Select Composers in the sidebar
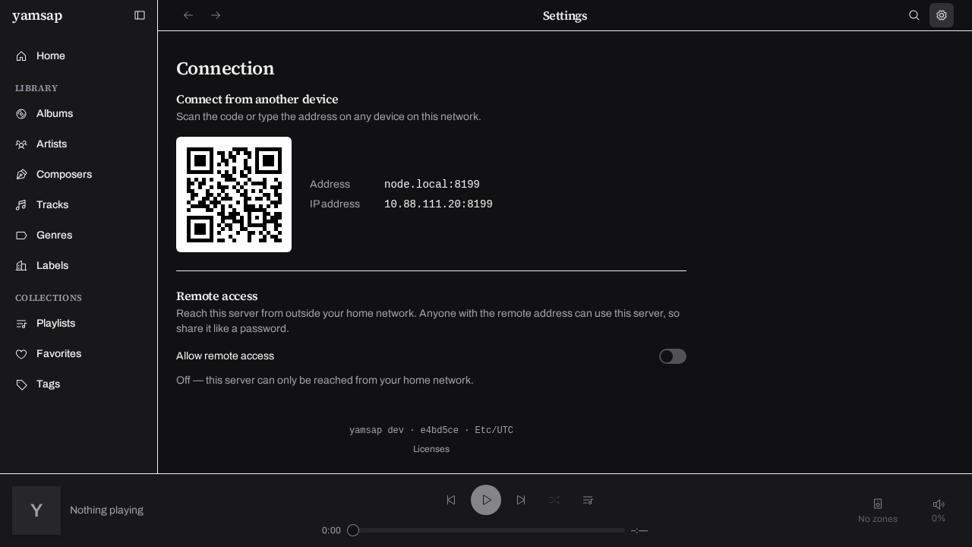Screen dimensions: 972x547 [x=79, y=175]
